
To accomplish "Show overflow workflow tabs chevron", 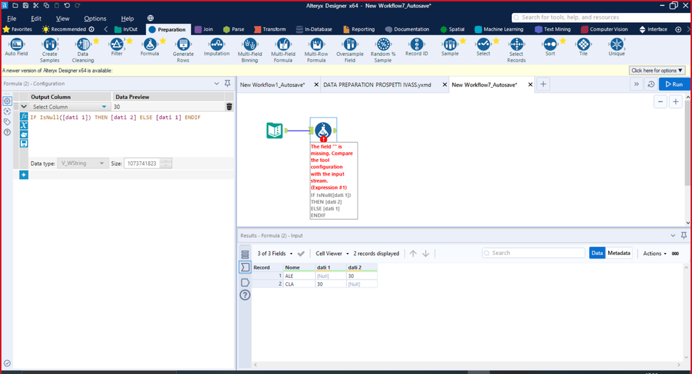I will (x=636, y=84).
